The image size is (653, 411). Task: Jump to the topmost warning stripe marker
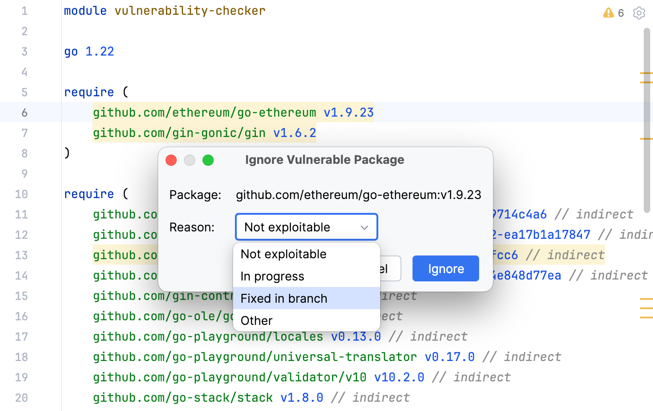tap(646, 73)
